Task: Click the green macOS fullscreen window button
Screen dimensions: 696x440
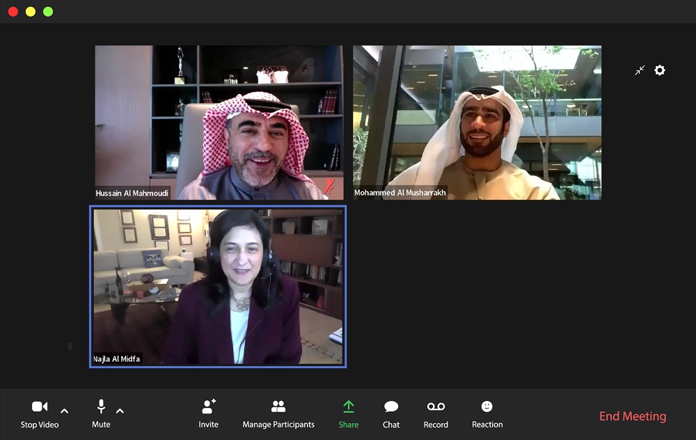Action: tap(48, 12)
